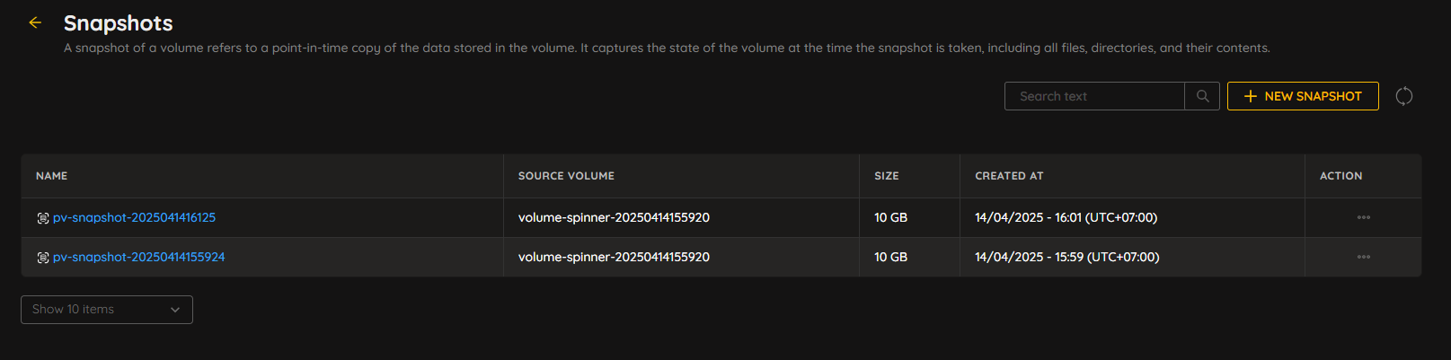Viewport: 1451px width, 360px height.
Task: Click the SIZE column header
Action: tap(886, 176)
